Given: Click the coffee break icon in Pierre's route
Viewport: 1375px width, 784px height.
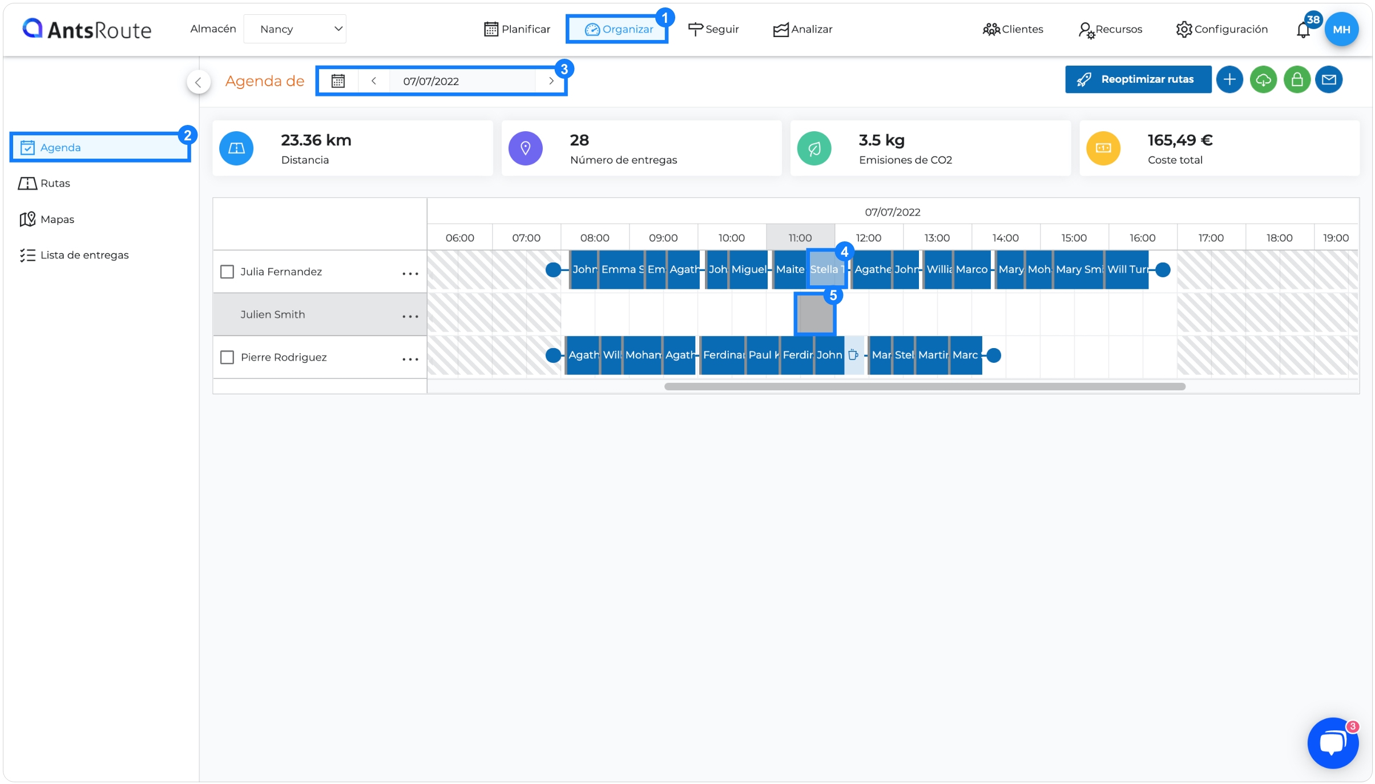Looking at the screenshot, I should (x=853, y=355).
